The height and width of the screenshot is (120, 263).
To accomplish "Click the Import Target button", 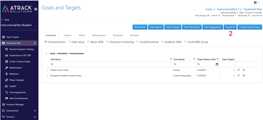I will click(x=173, y=27).
